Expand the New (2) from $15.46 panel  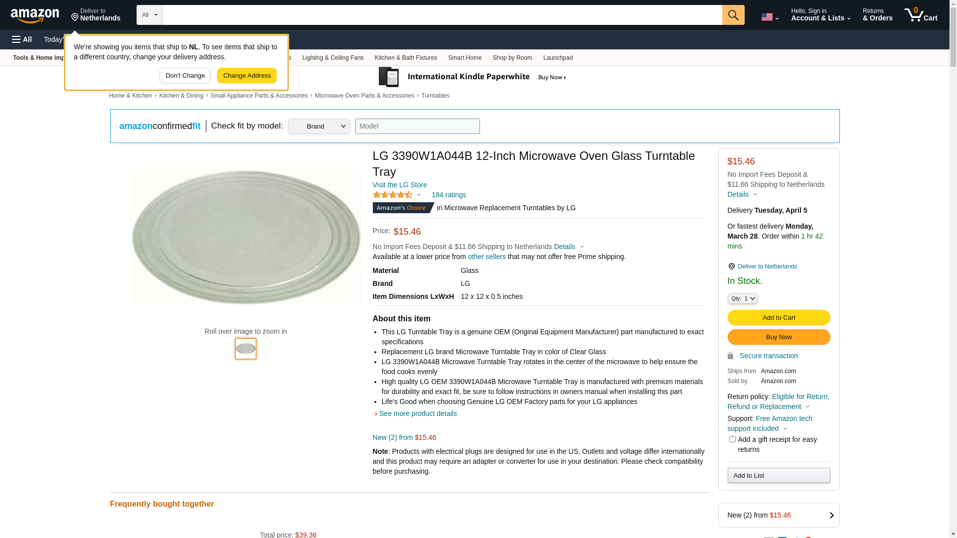[779, 515]
